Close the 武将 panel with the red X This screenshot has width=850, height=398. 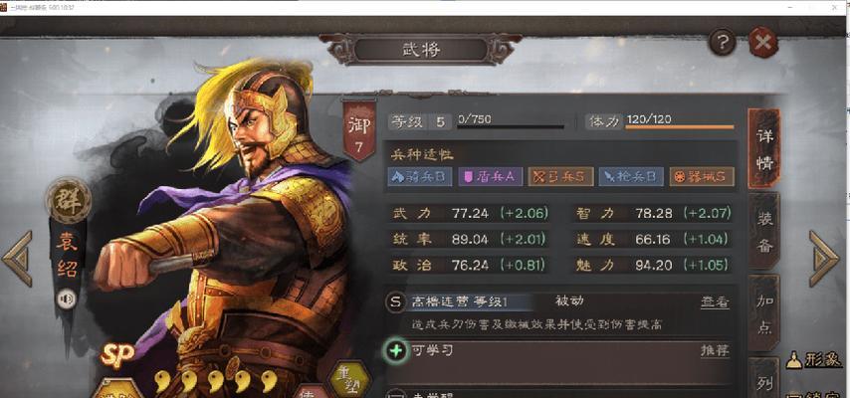[763, 42]
